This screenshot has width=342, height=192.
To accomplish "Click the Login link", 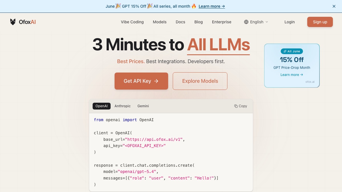I will point(290,22).
